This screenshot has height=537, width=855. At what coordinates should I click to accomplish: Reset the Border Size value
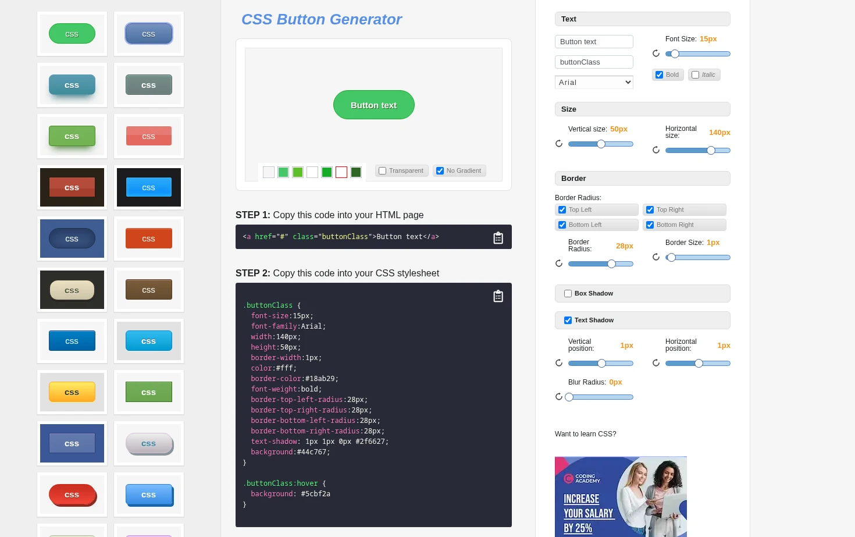pyautogui.click(x=656, y=257)
